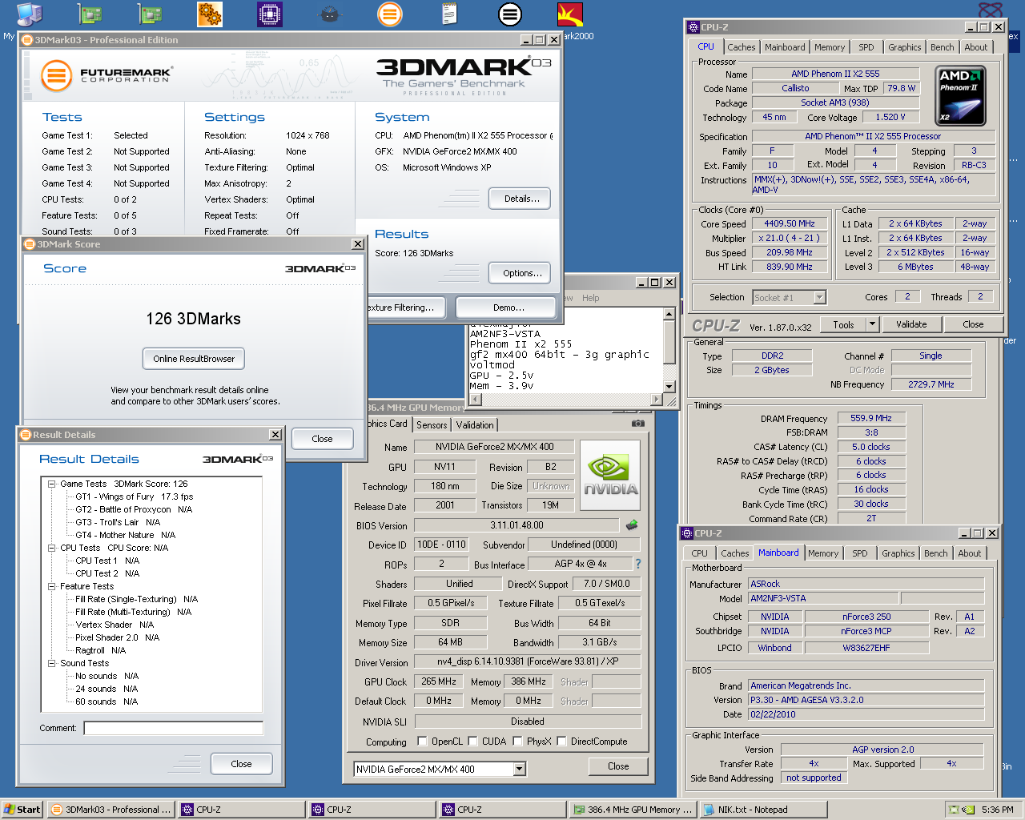1025x820 pixels.
Task: Click the Driver Version field in GPU-Z
Action: click(x=529, y=662)
